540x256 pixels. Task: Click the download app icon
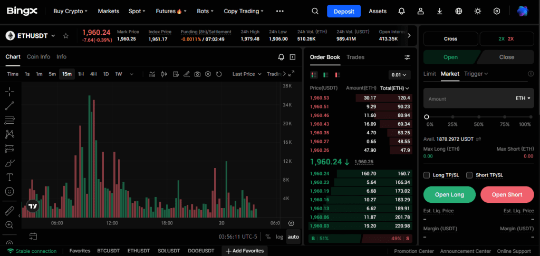click(439, 12)
